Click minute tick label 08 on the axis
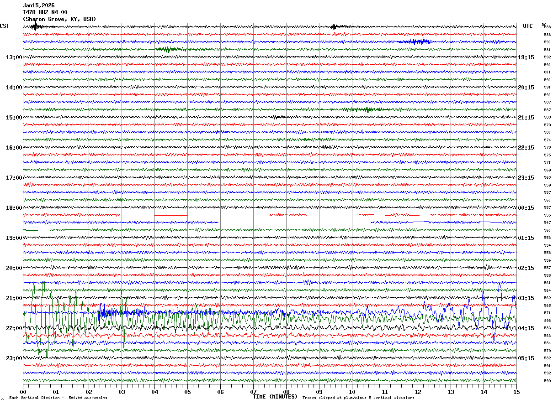The image size is (553, 404). tap(286, 392)
